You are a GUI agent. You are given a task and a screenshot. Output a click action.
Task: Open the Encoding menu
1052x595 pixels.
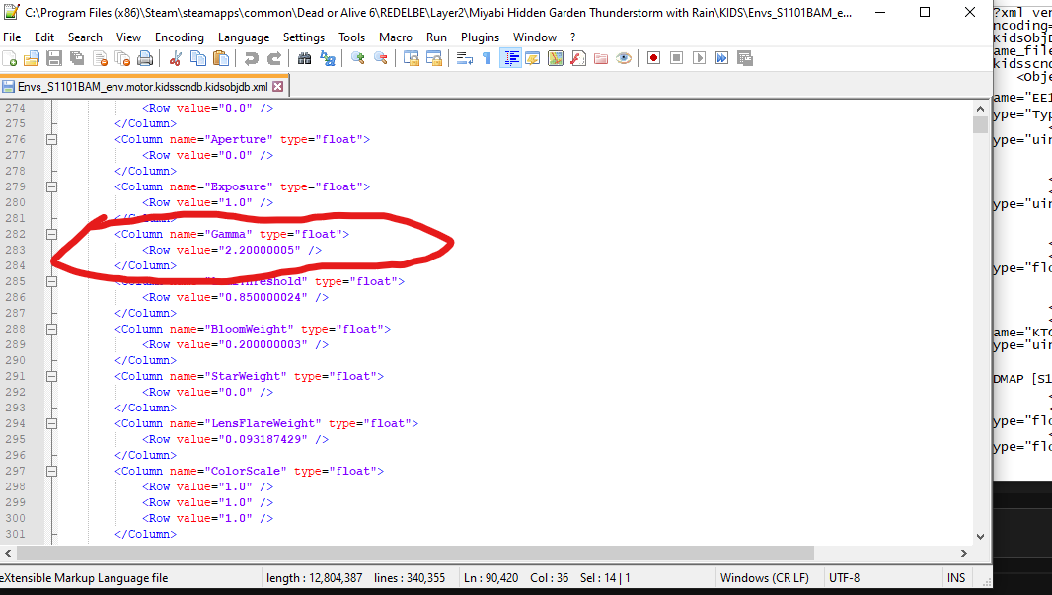pos(180,37)
